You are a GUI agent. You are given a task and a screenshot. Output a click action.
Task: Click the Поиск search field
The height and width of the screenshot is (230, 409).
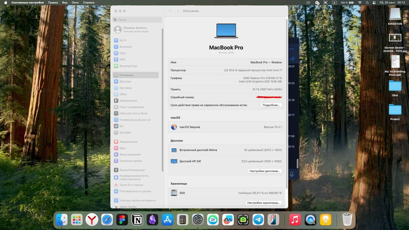point(137,20)
